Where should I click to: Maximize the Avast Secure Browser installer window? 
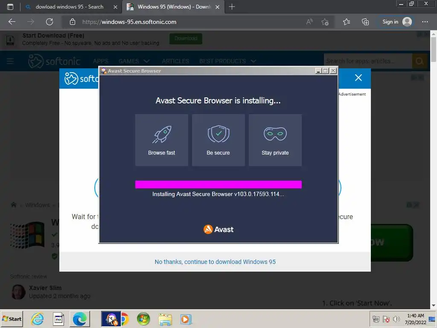pyautogui.click(x=326, y=71)
